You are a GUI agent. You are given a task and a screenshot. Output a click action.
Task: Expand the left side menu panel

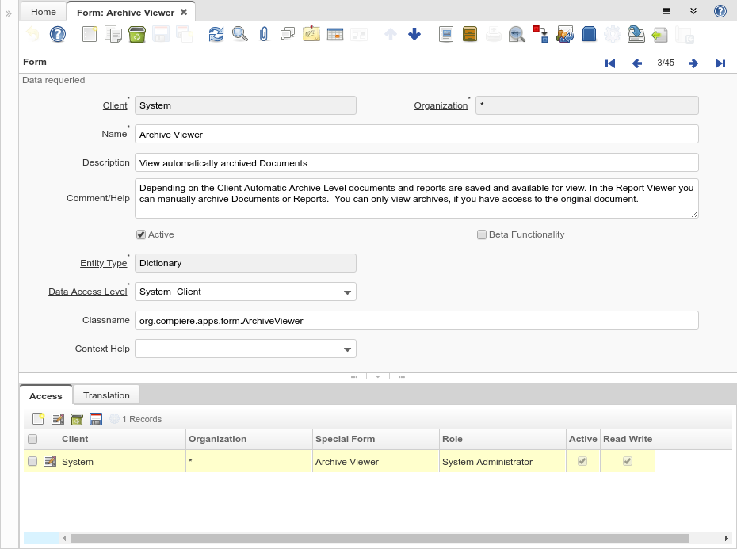(x=9, y=13)
